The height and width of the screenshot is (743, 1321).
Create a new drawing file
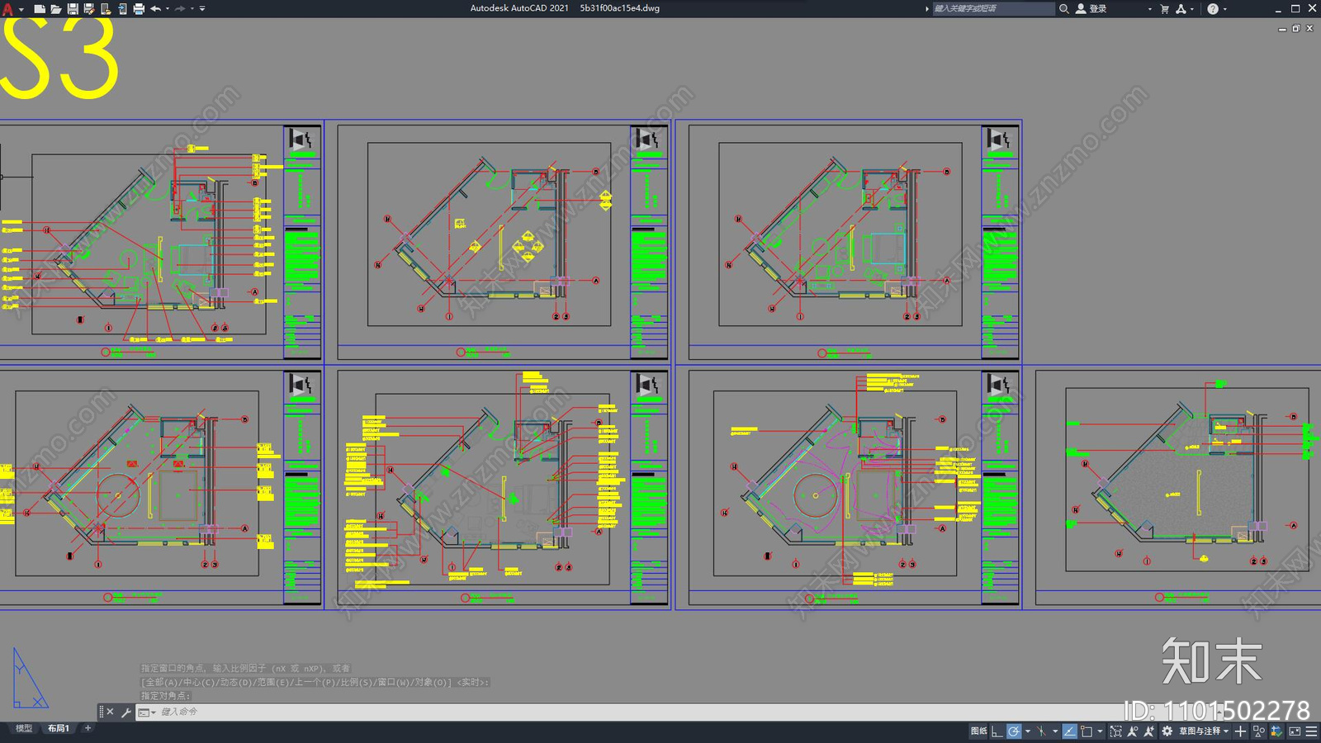[x=40, y=9]
